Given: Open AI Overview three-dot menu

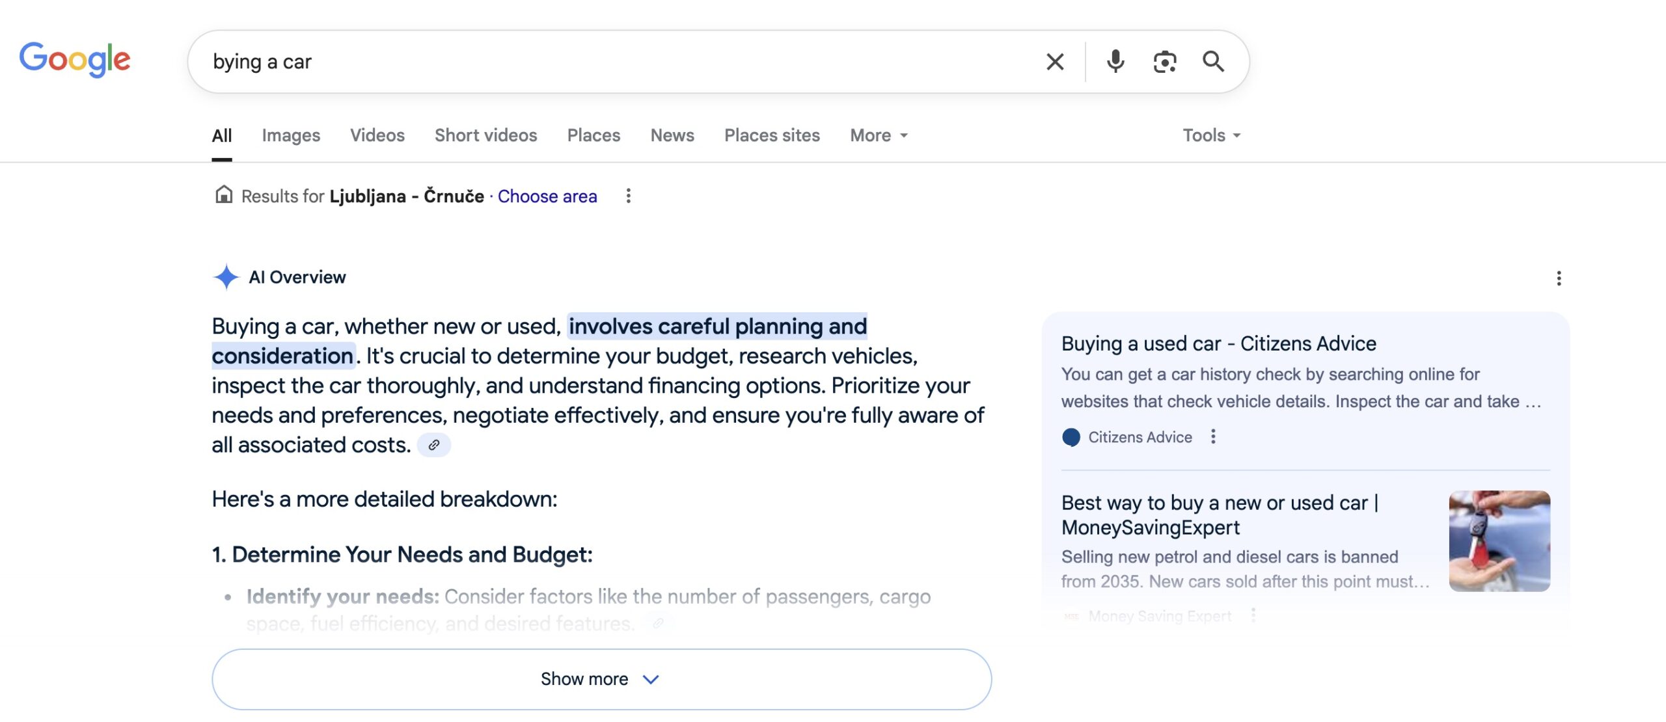Looking at the screenshot, I should [x=1559, y=278].
